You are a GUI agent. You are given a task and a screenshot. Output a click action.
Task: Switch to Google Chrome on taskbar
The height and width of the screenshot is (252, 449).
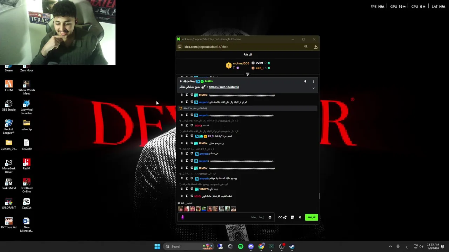pos(261,246)
